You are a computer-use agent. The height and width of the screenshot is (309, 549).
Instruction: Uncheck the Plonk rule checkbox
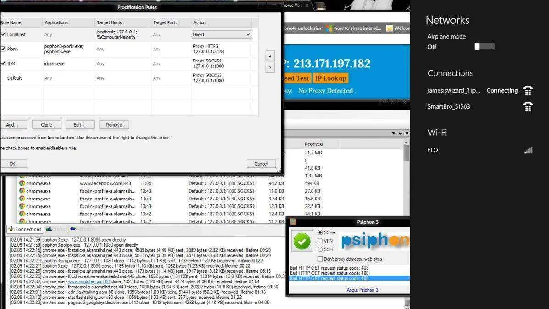click(3, 49)
